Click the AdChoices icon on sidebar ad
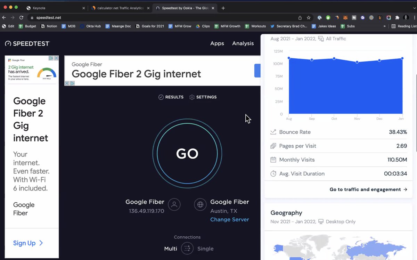 tap(51, 58)
